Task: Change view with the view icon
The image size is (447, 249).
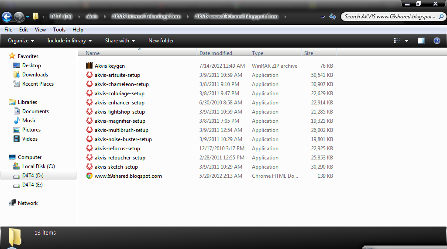Action: point(397,41)
